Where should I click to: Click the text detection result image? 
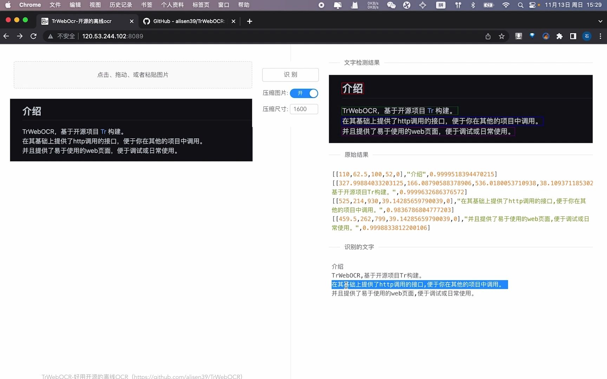click(x=461, y=109)
